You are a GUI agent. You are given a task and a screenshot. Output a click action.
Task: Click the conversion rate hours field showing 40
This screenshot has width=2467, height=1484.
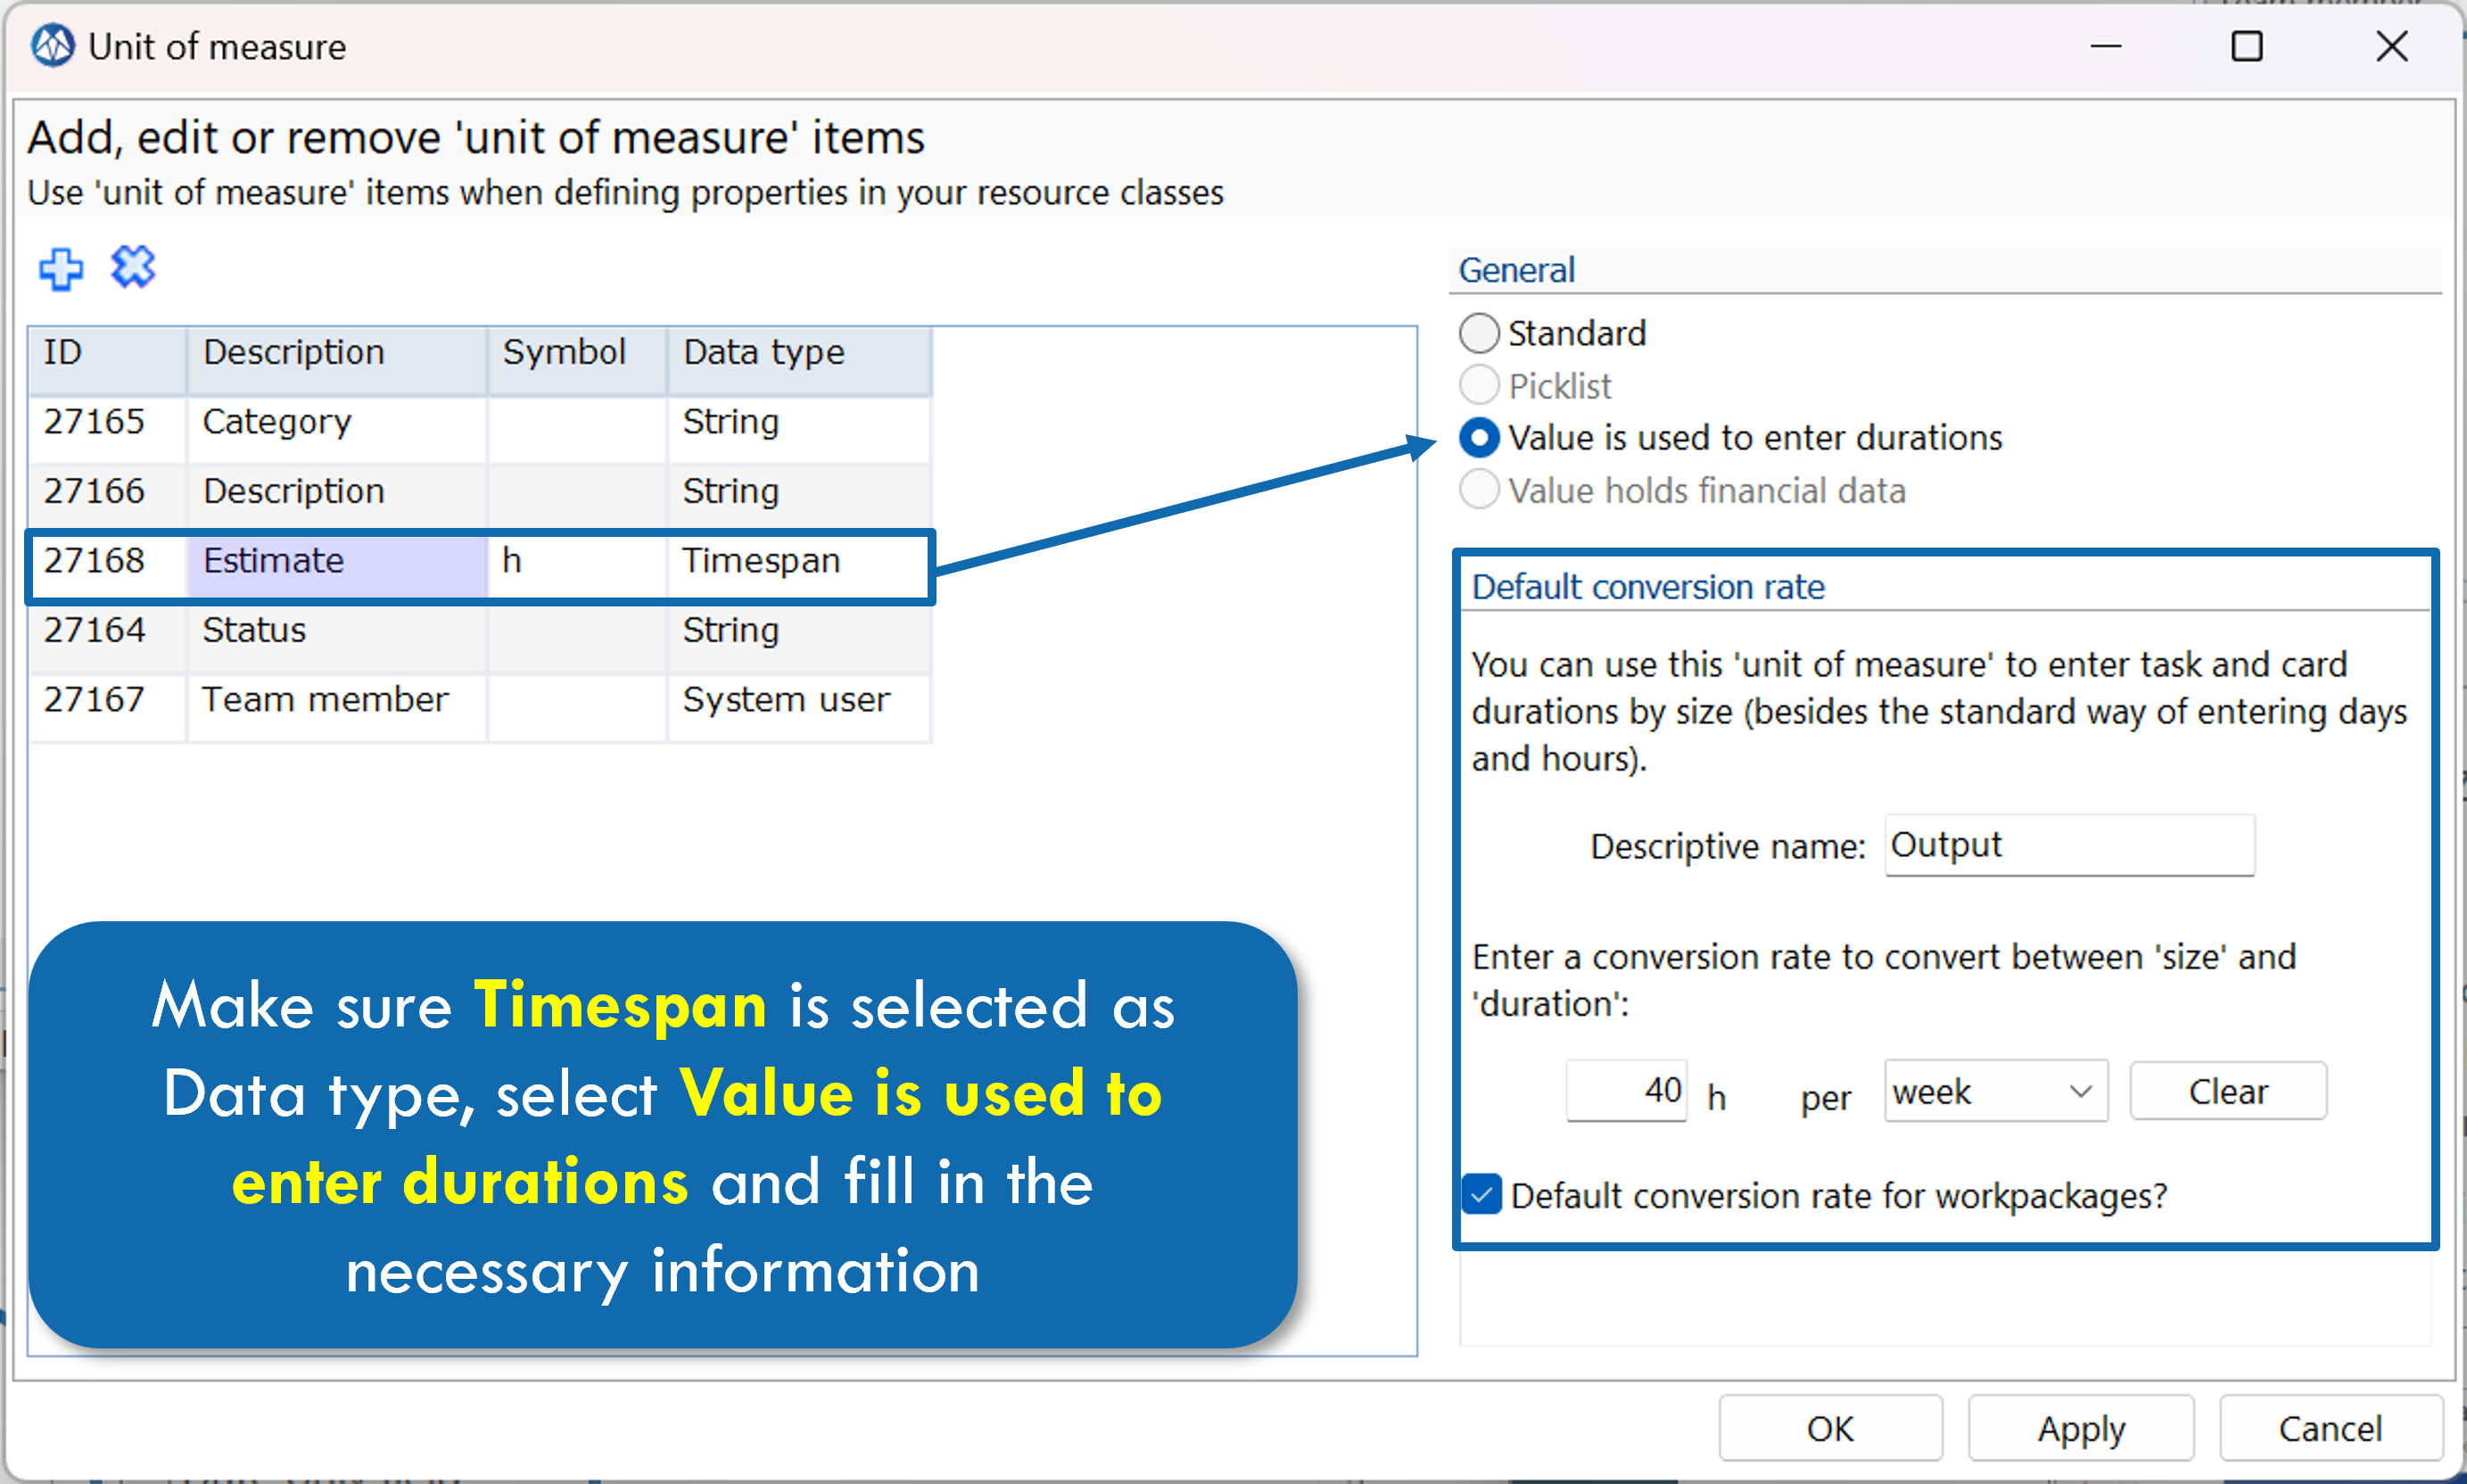point(1626,1091)
